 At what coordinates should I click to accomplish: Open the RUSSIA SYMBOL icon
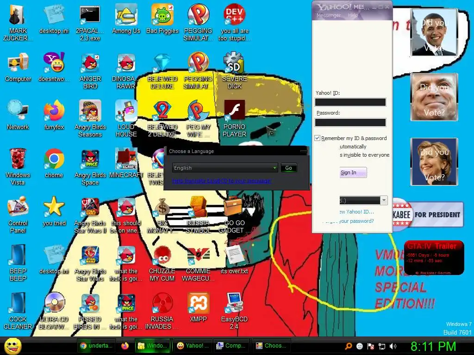point(198,214)
